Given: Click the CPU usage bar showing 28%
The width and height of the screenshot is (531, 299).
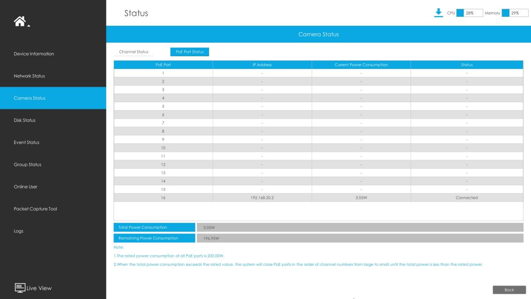Looking at the screenshot, I should click(x=469, y=13).
